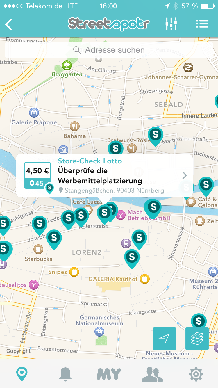Tap the Sausalitos bar icon
Image resolution: width=218 pixels, height=388 pixels.
[34, 285]
